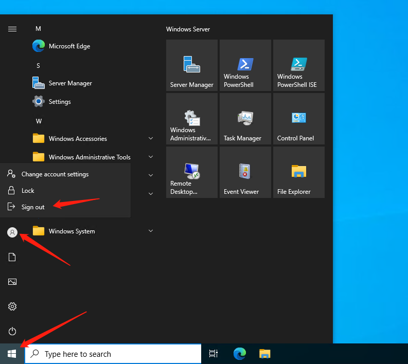408x364 pixels.
Task: Click the Power icon in the sidebar
Action: 12,331
